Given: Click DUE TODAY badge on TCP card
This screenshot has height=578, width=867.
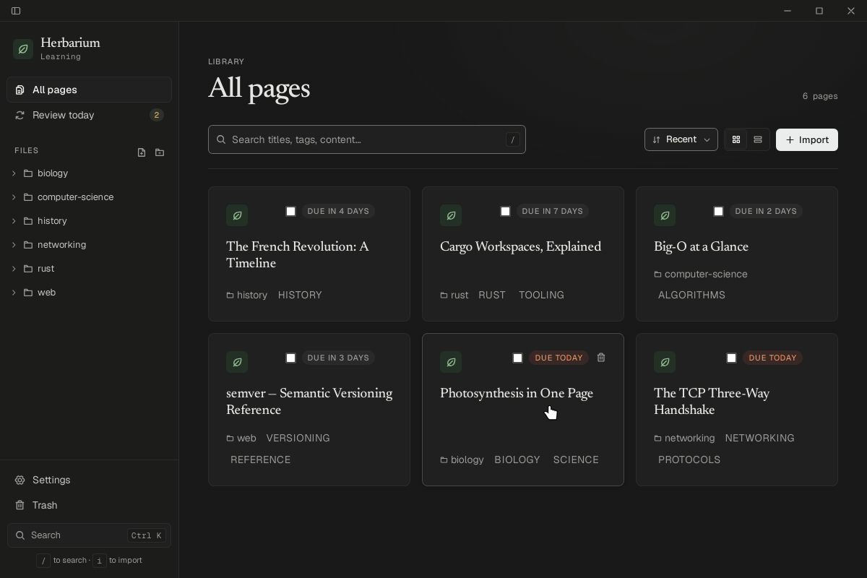Looking at the screenshot, I should pyautogui.click(x=772, y=358).
